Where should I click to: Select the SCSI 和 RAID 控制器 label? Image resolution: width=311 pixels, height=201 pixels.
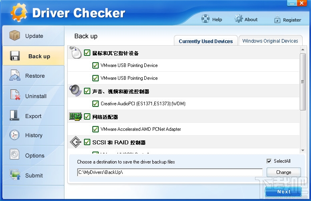[x=119, y=142]
